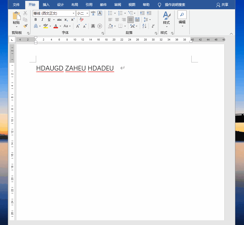Expand the line spacing dropdown

[150, 20]
